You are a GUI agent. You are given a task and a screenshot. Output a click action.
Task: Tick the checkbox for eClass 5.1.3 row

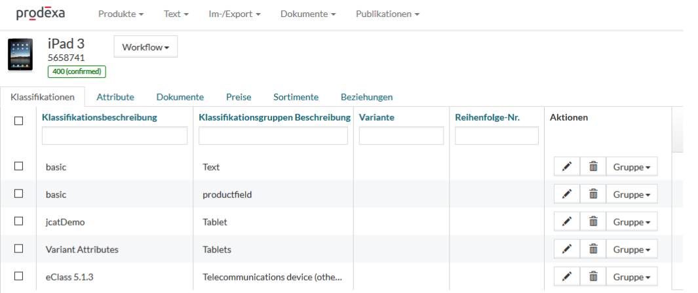19,276
